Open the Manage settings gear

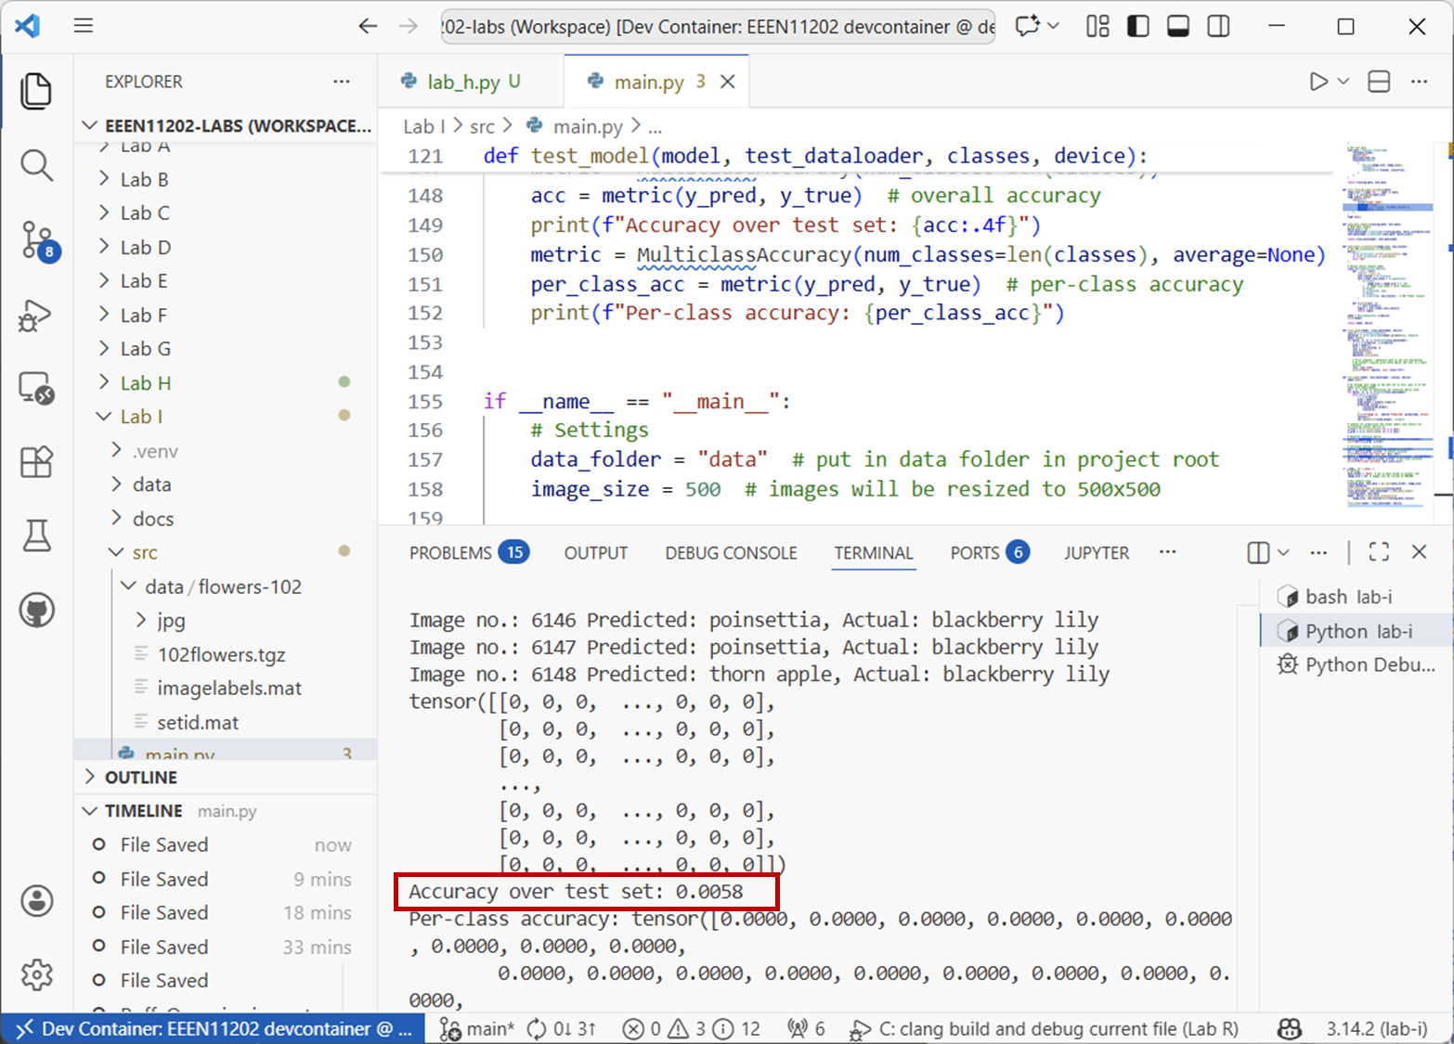pos(36,974)
